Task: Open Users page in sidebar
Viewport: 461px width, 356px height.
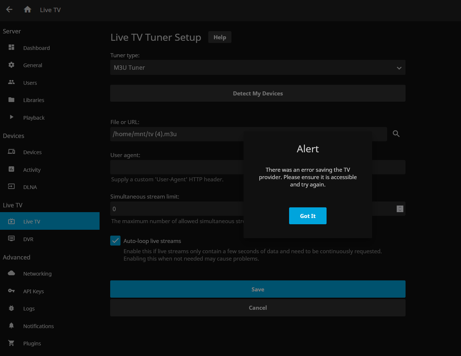Action: pyautogui.click(x=50, y=83)
